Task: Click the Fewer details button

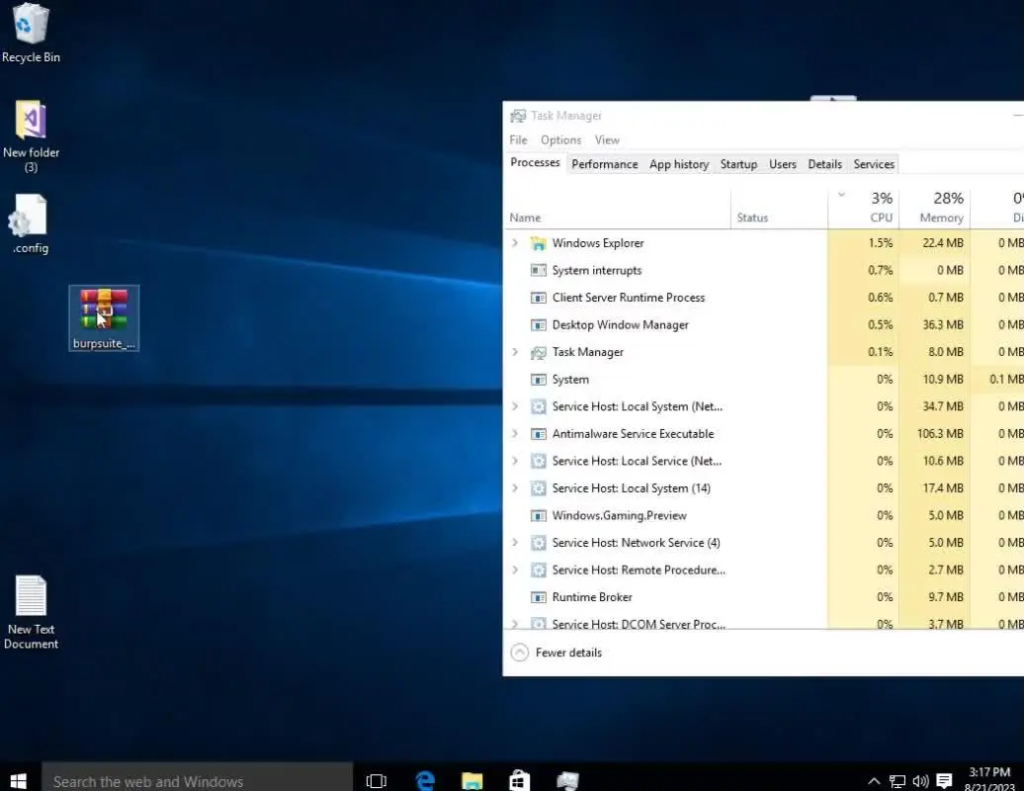Action: point(557,653)
